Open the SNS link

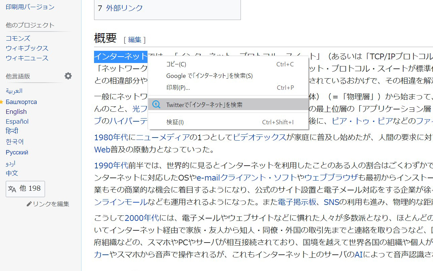(332, 202)
